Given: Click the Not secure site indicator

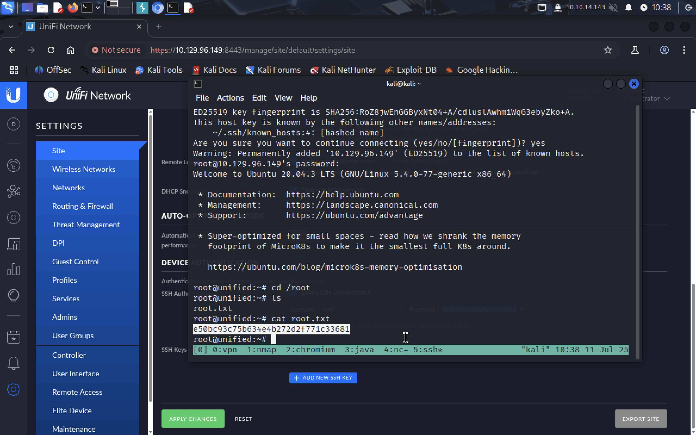Looking at the screenshot, I should click(116, 50).
